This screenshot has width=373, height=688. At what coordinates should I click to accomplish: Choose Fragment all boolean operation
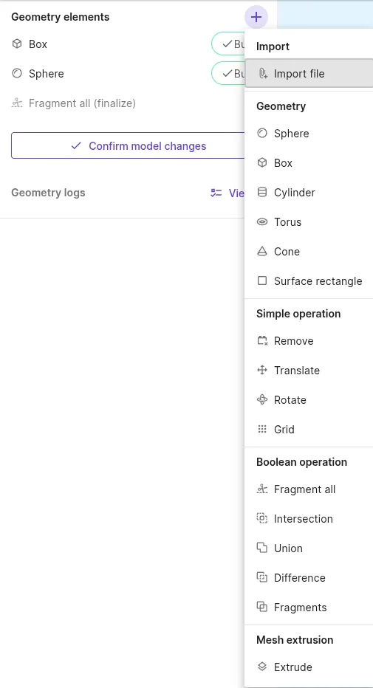(x=309, y=489)
